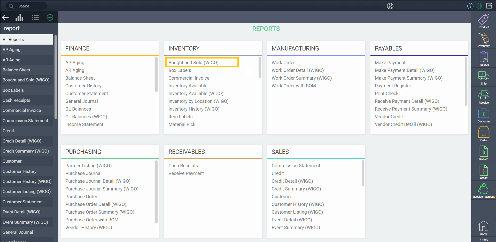
Task: Open Cash Receipts in Receivables panel
Action: [x=183, y=166]
